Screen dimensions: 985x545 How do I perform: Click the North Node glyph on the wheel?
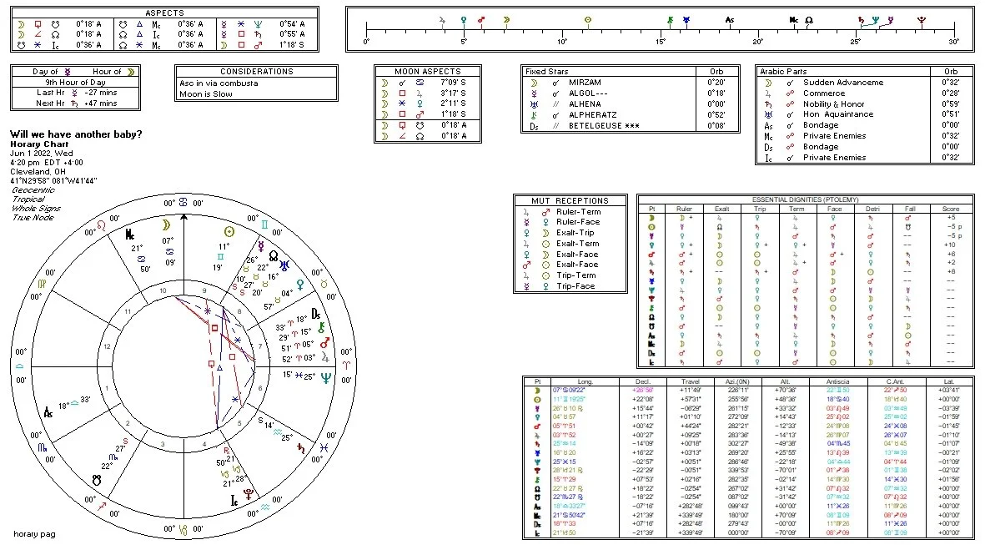pos(274,256)
